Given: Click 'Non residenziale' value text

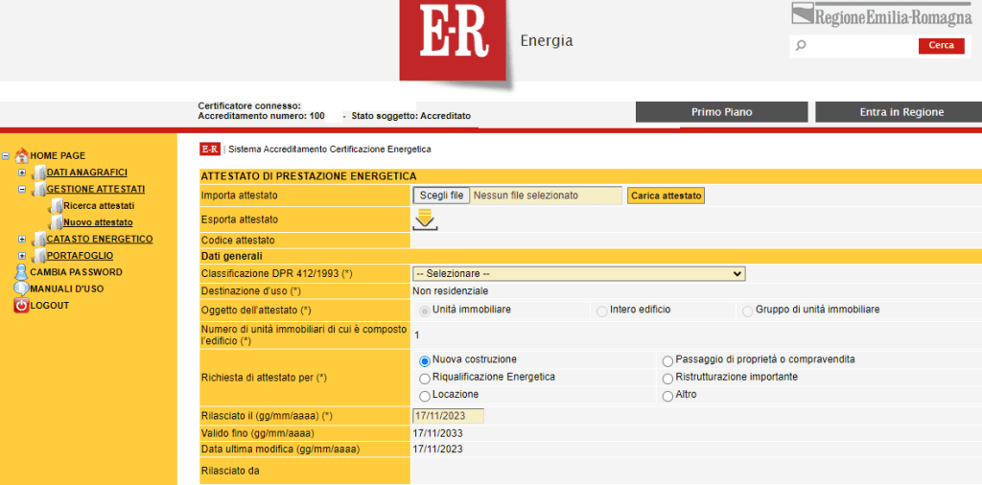Looking at the screenshot, I should pyautogui.click(x=451, y=291).
